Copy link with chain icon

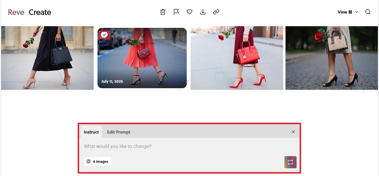click(x=216, y=12)
